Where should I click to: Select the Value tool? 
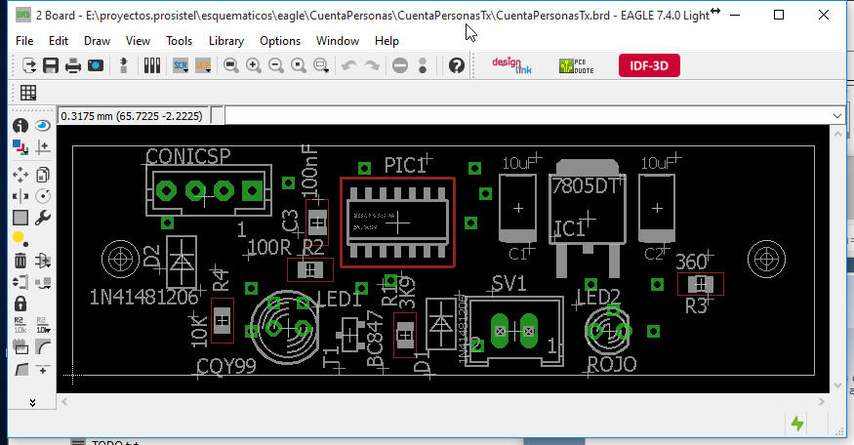pos(43,325)
